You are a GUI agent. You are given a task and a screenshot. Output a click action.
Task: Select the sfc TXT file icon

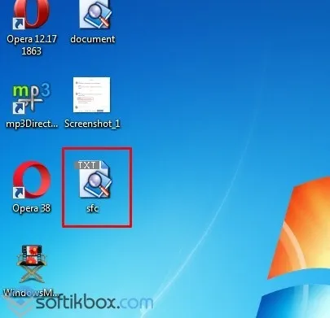point(94,179)
